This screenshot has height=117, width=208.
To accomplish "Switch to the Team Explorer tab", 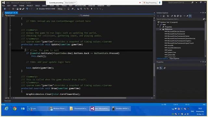I will [174, 58].
